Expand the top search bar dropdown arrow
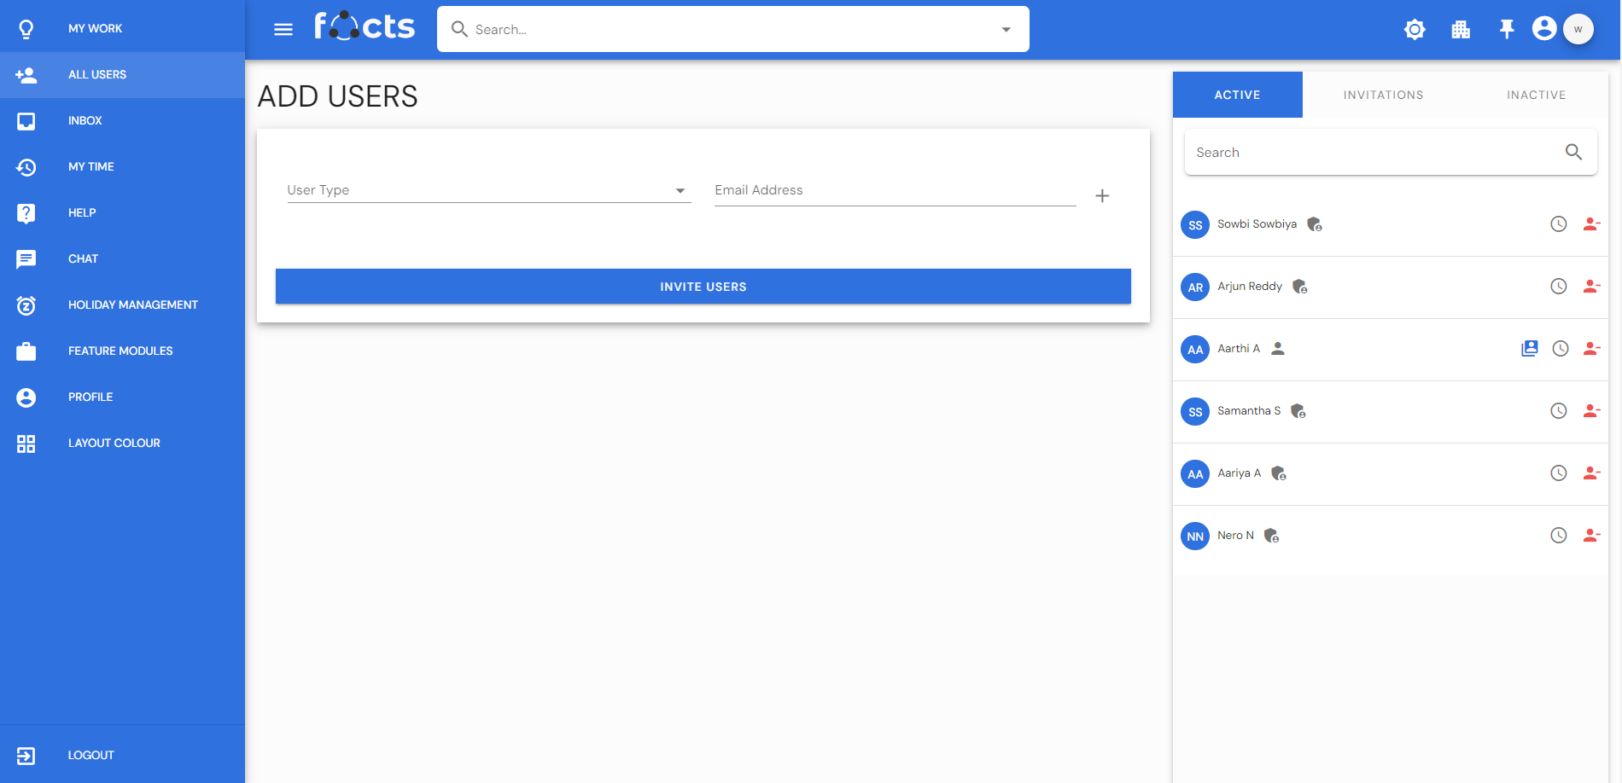This screenshot has width=1622, height=783. coord(1006,30)
